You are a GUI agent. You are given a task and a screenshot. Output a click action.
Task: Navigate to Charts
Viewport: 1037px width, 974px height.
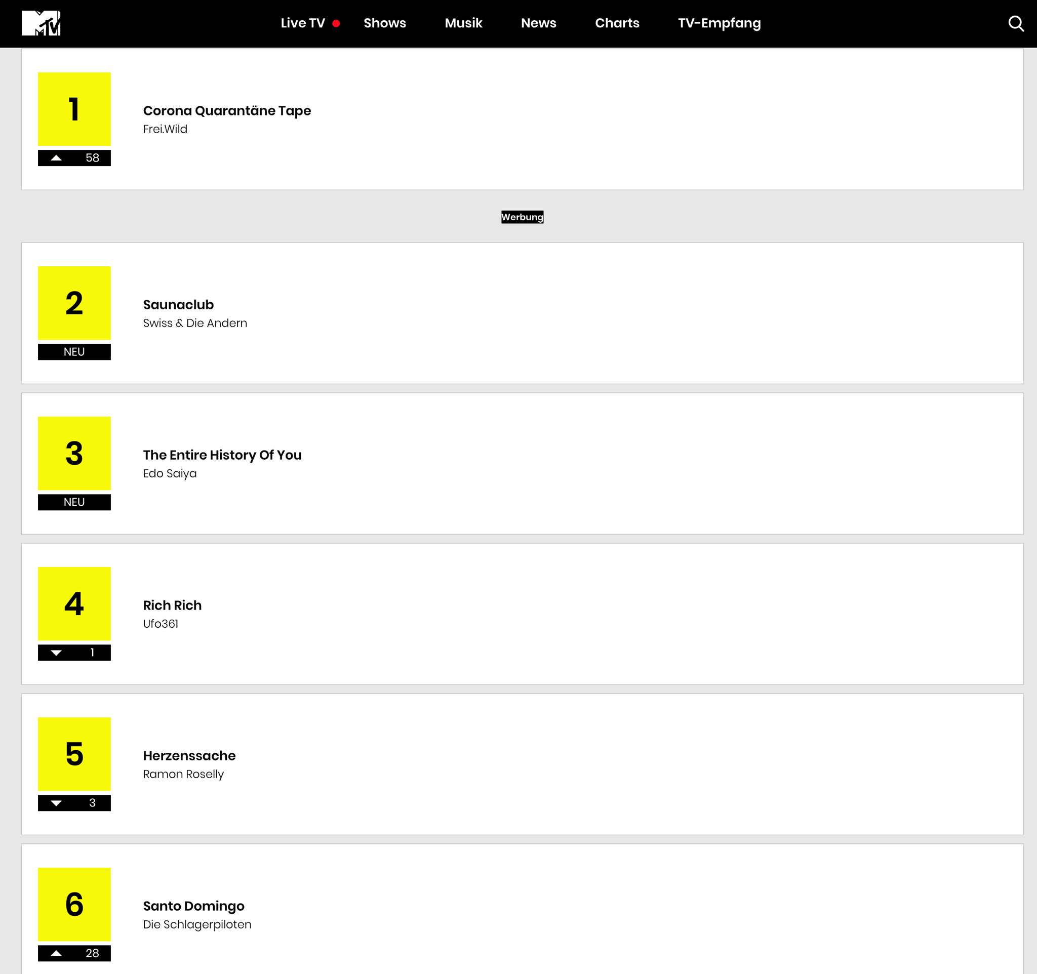click(x=617, y=23)
